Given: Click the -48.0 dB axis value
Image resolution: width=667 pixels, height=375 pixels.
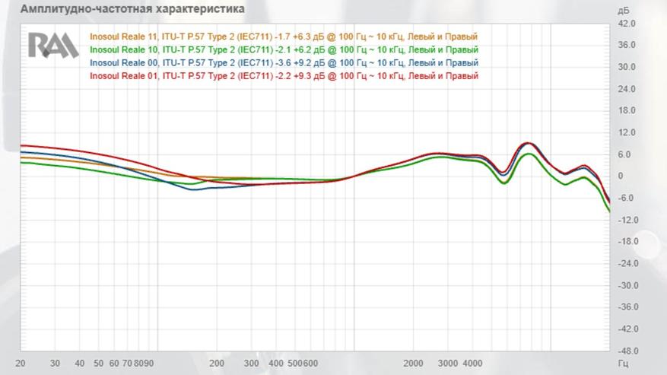Looking at the screenshot, I should pyautogui.click(x=628, y=351).
